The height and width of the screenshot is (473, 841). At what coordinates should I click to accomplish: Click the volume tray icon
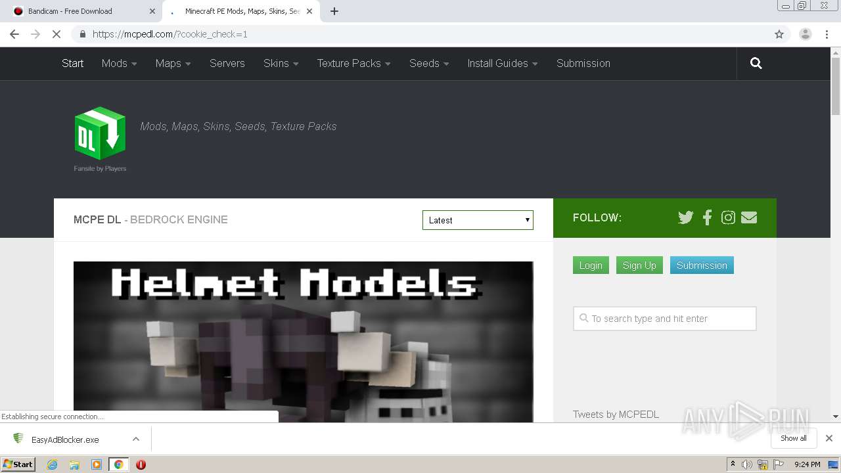[x=747, y=464]
